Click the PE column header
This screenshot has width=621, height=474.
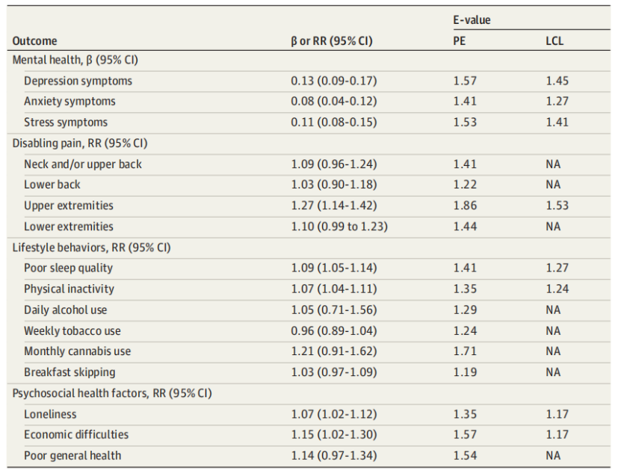pos(460,42)
